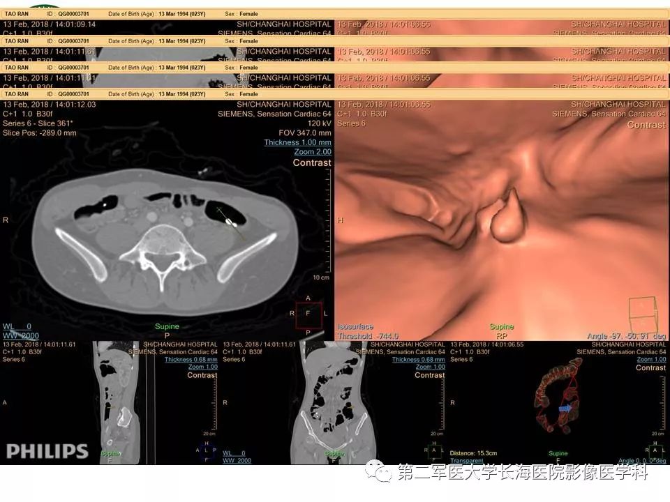Click the red orientation cube in axial view
Image resolution: width=670 pixels, height=502 pixels.
click(308, 314)
